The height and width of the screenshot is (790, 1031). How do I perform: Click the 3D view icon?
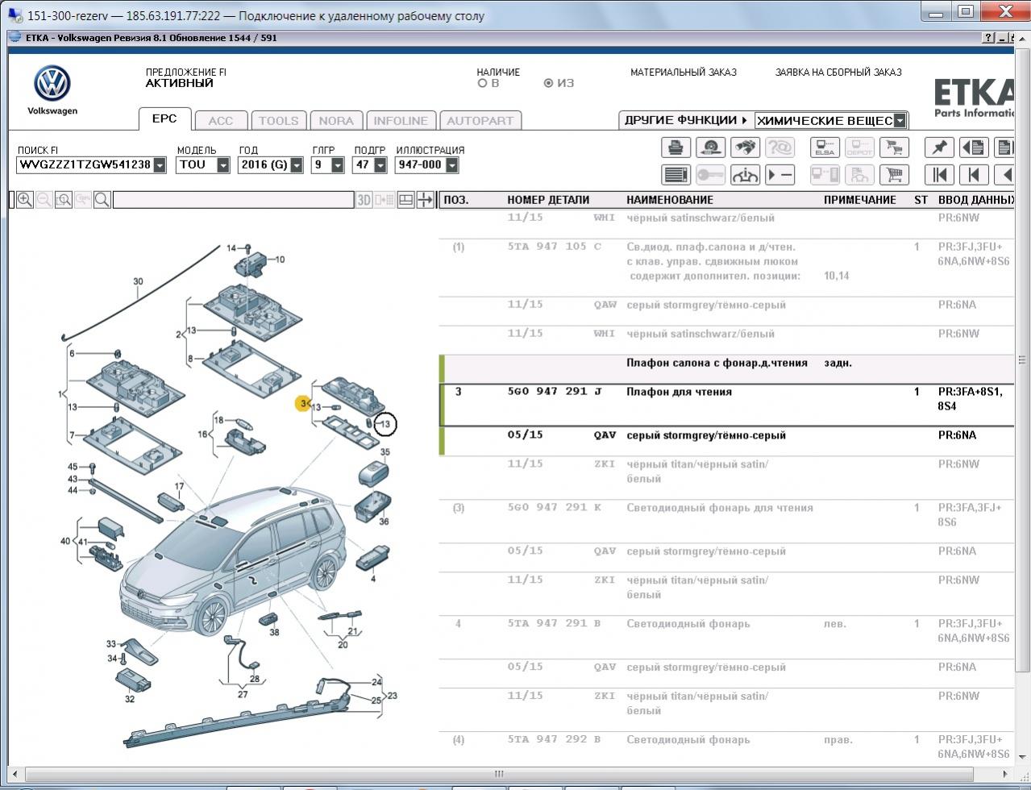(364, 200)
